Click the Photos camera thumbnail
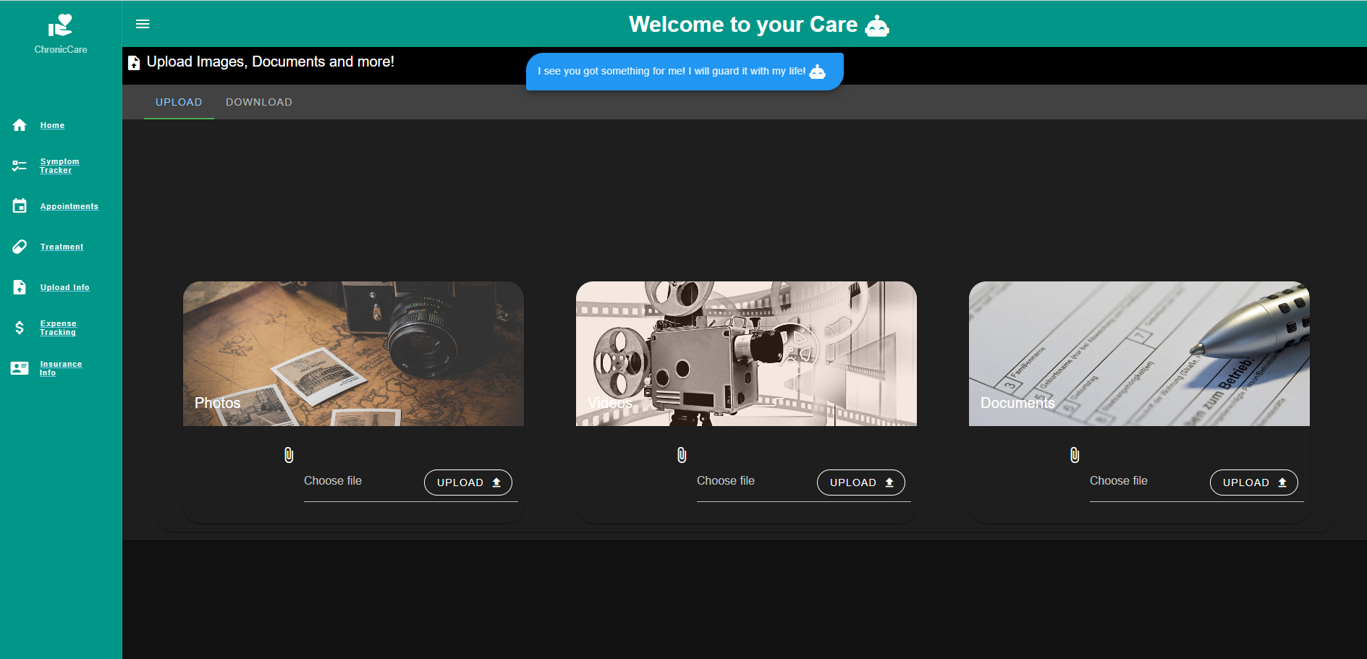 pos(353,354)
